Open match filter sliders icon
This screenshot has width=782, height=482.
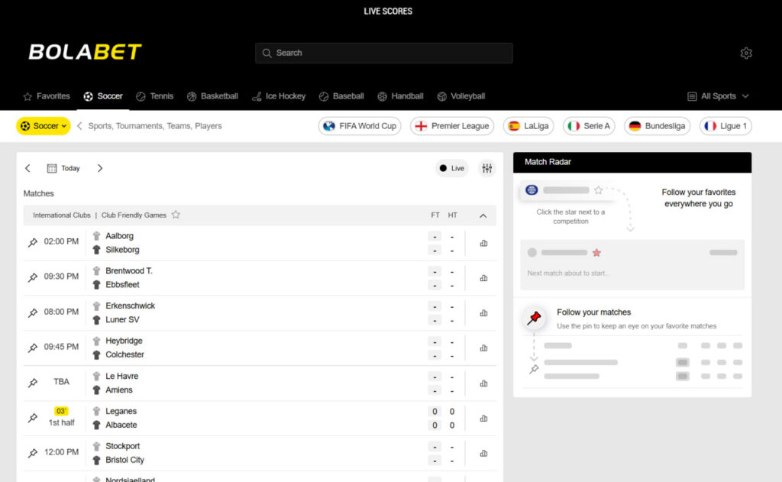point(486,168)
